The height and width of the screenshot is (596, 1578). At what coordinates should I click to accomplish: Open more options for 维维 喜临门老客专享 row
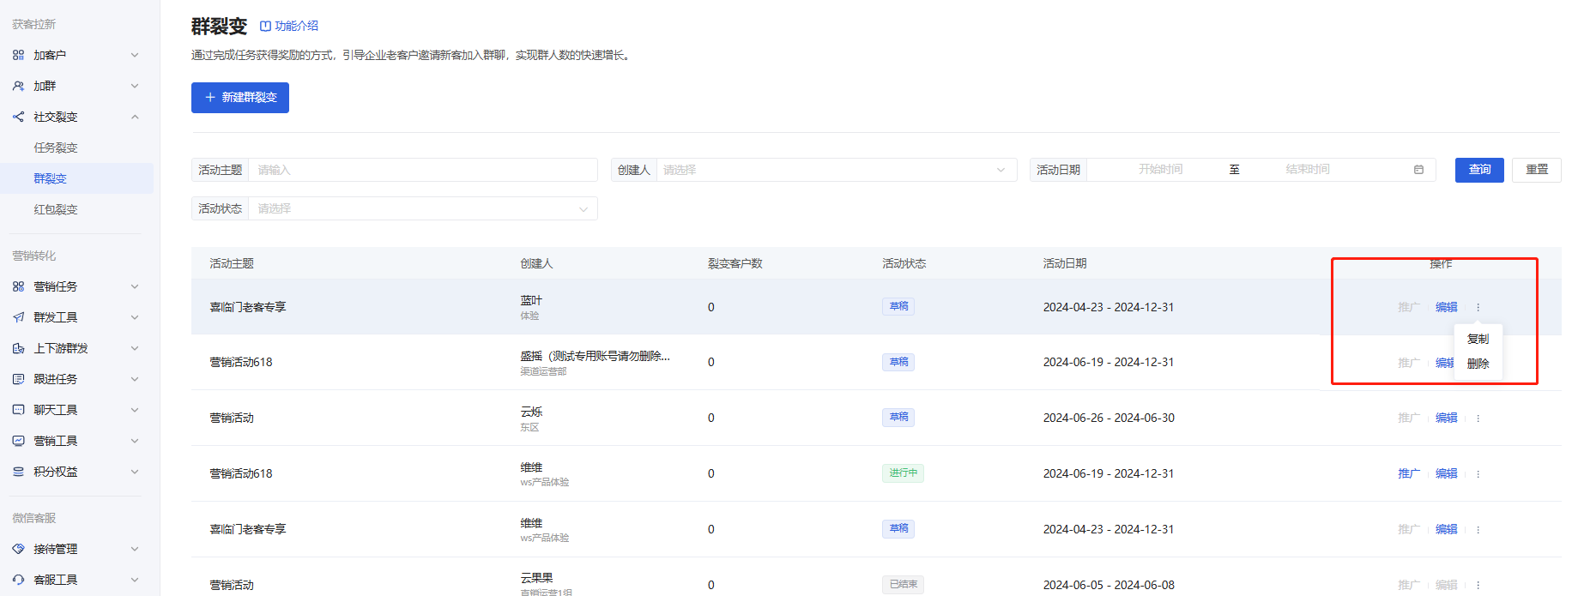1478,530
